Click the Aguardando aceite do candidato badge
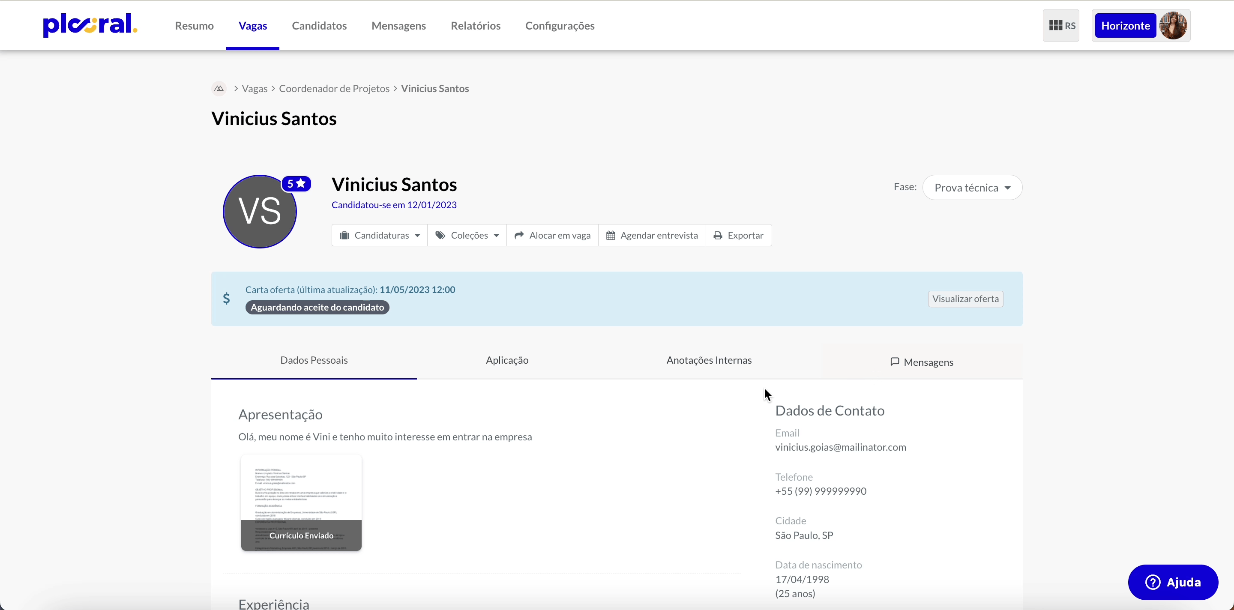 [x=317, y=308]
